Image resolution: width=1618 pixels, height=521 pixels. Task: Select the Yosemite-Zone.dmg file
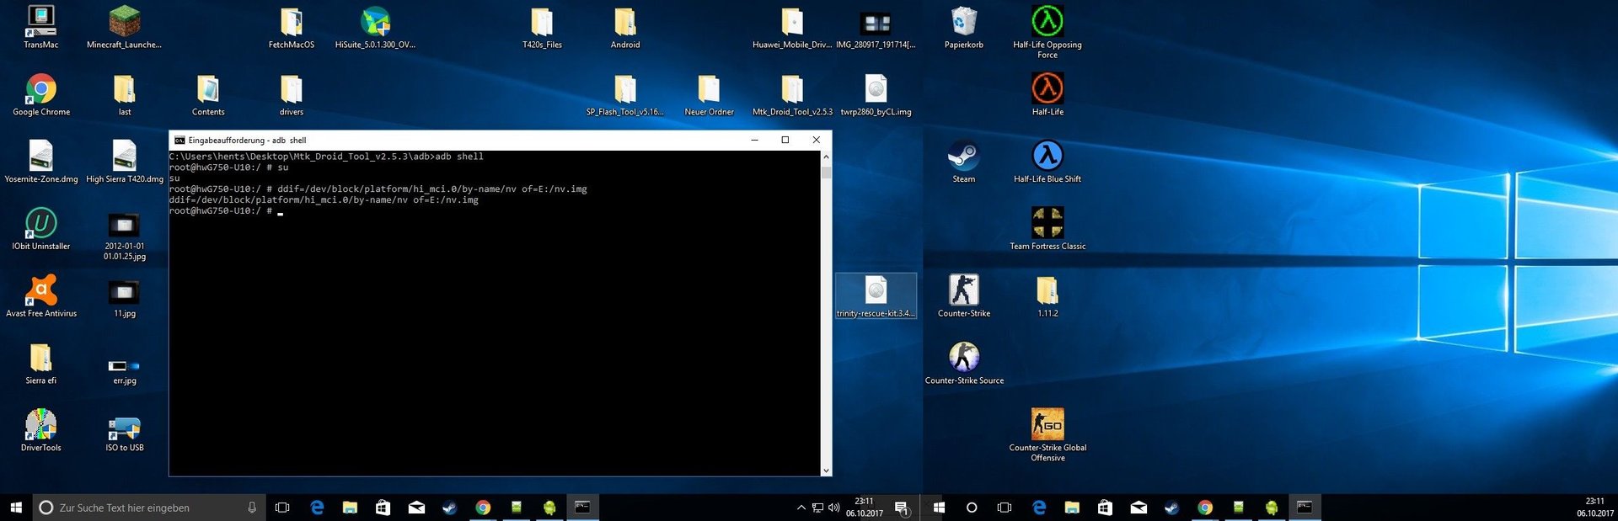pos(40,157)
